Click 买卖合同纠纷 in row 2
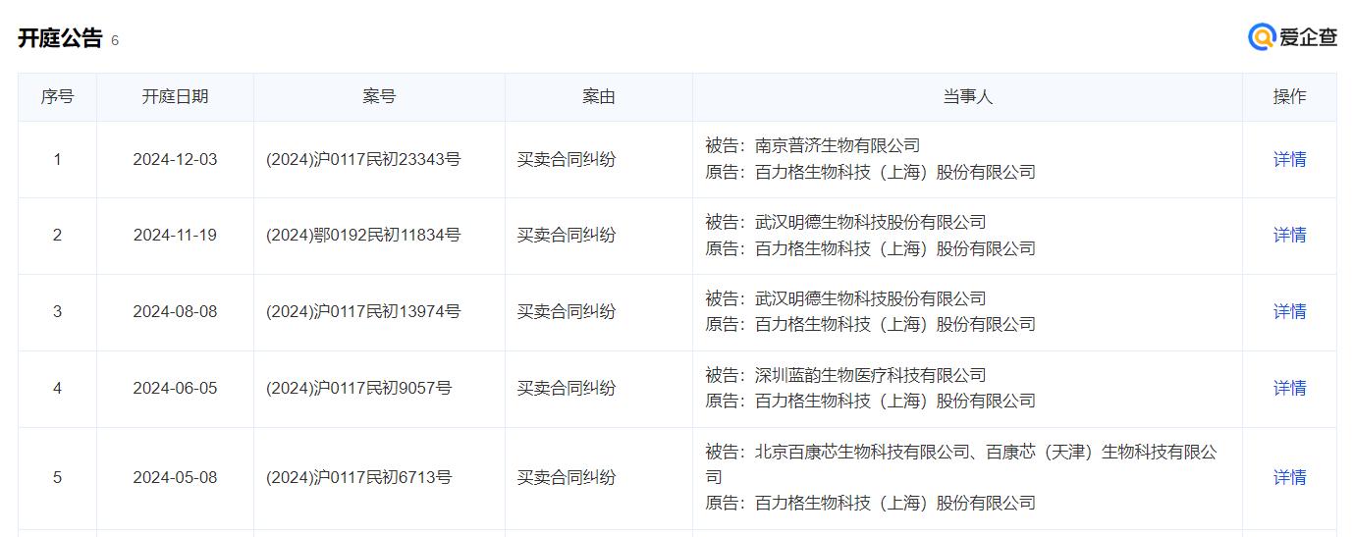 coord(567,235)
